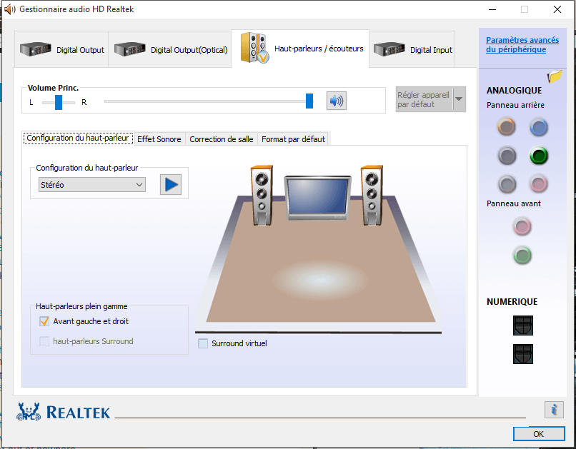The height and width of the screenshot is (449, 576).
Task: Switch to Digital Output(Optical) tab
Action: 170,49
